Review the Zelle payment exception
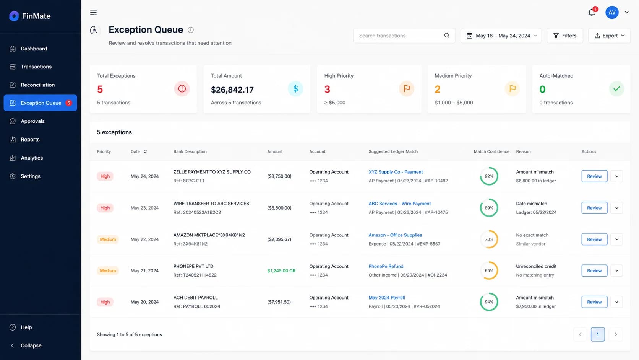639x360 pixels. (x=594, y=176)
